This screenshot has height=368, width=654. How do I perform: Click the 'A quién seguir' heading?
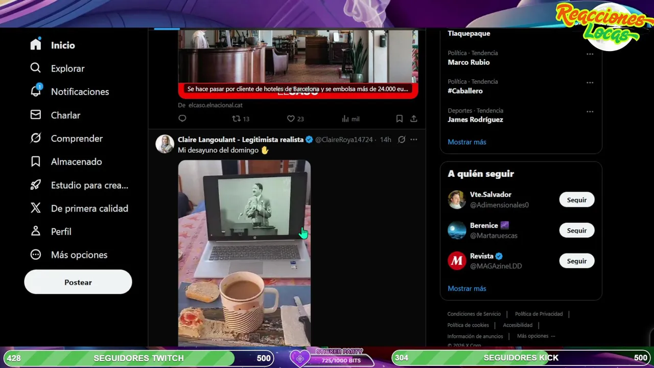tap(481, 174)
